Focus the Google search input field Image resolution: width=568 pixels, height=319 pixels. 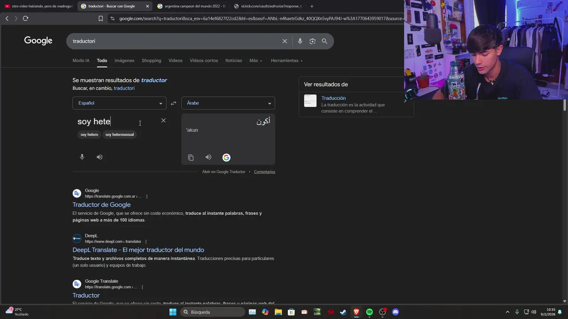point(175,41)
